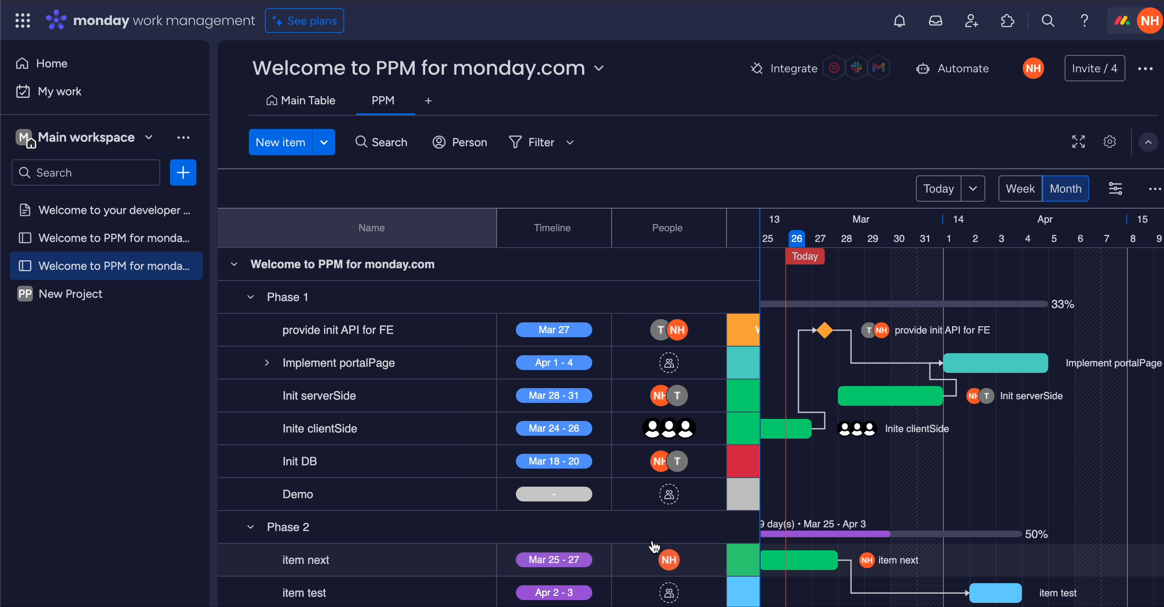Expand the Implement portalPage subitems
Viewport: 1164px width, 607px height.
[x=267, y=363]
